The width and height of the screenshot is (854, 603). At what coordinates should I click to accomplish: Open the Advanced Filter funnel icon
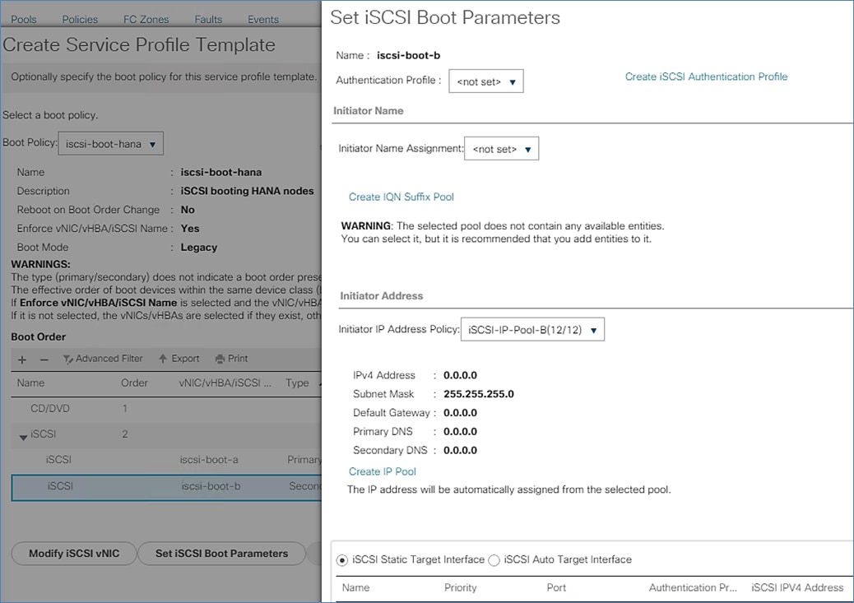coord(68,359)
